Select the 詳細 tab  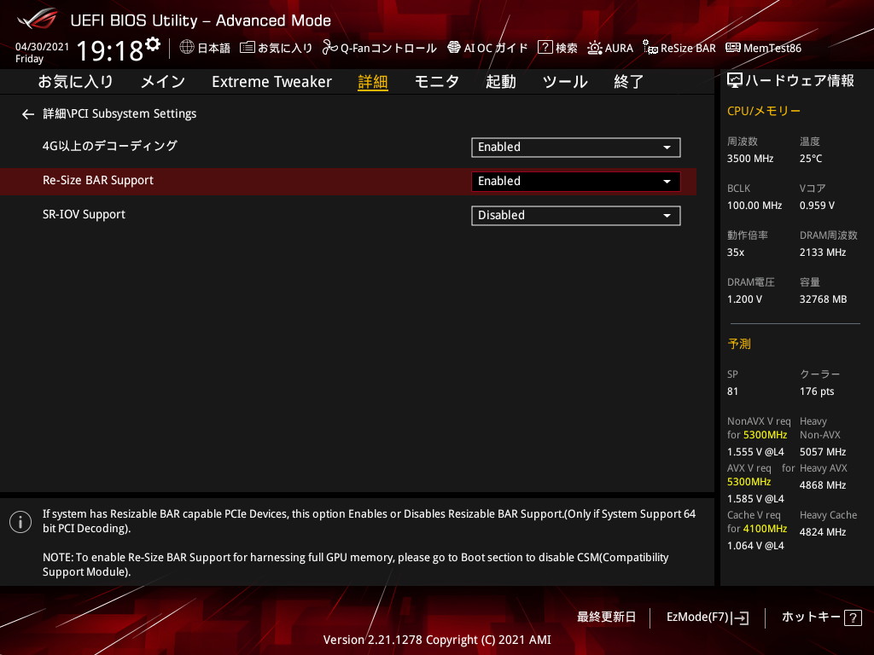click(x=373, y=82)
